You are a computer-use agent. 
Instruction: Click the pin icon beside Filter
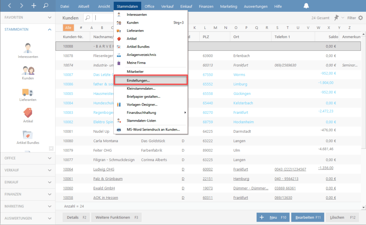tap(336, 18)
